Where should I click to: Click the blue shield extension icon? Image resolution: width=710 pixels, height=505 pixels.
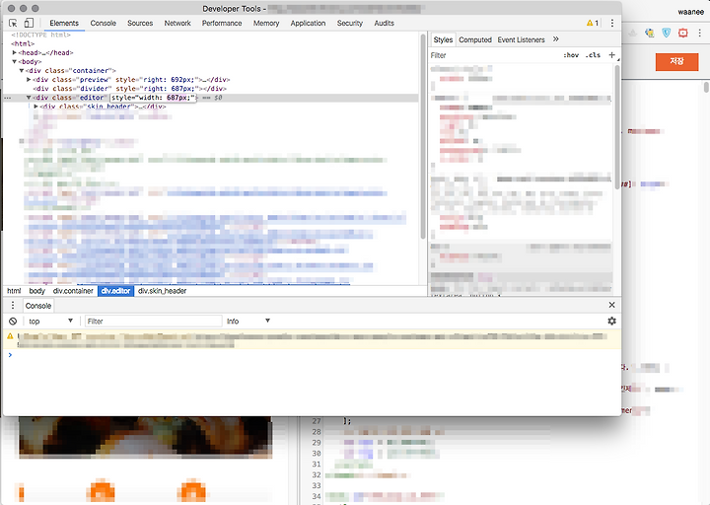(666, 33)
